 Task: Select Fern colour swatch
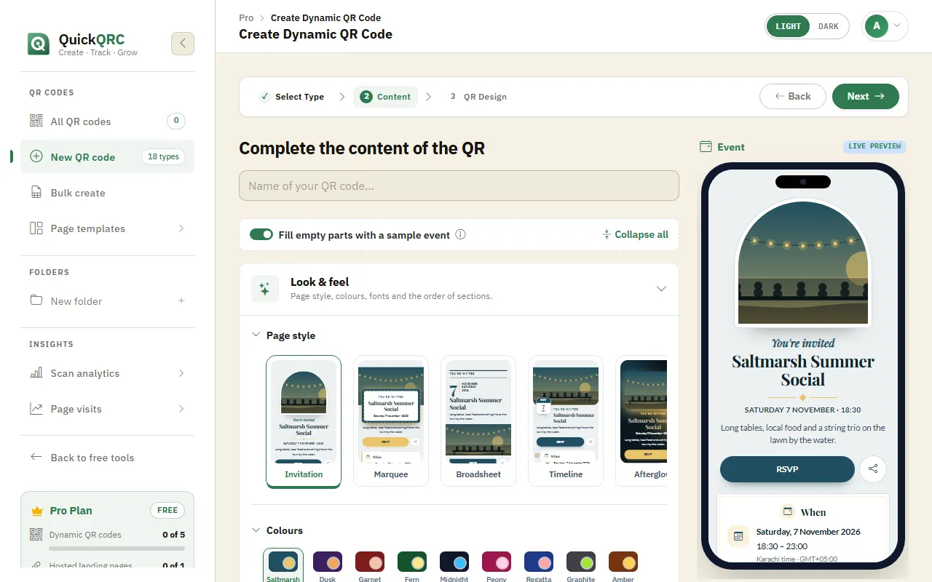click(x=412, y=565)
